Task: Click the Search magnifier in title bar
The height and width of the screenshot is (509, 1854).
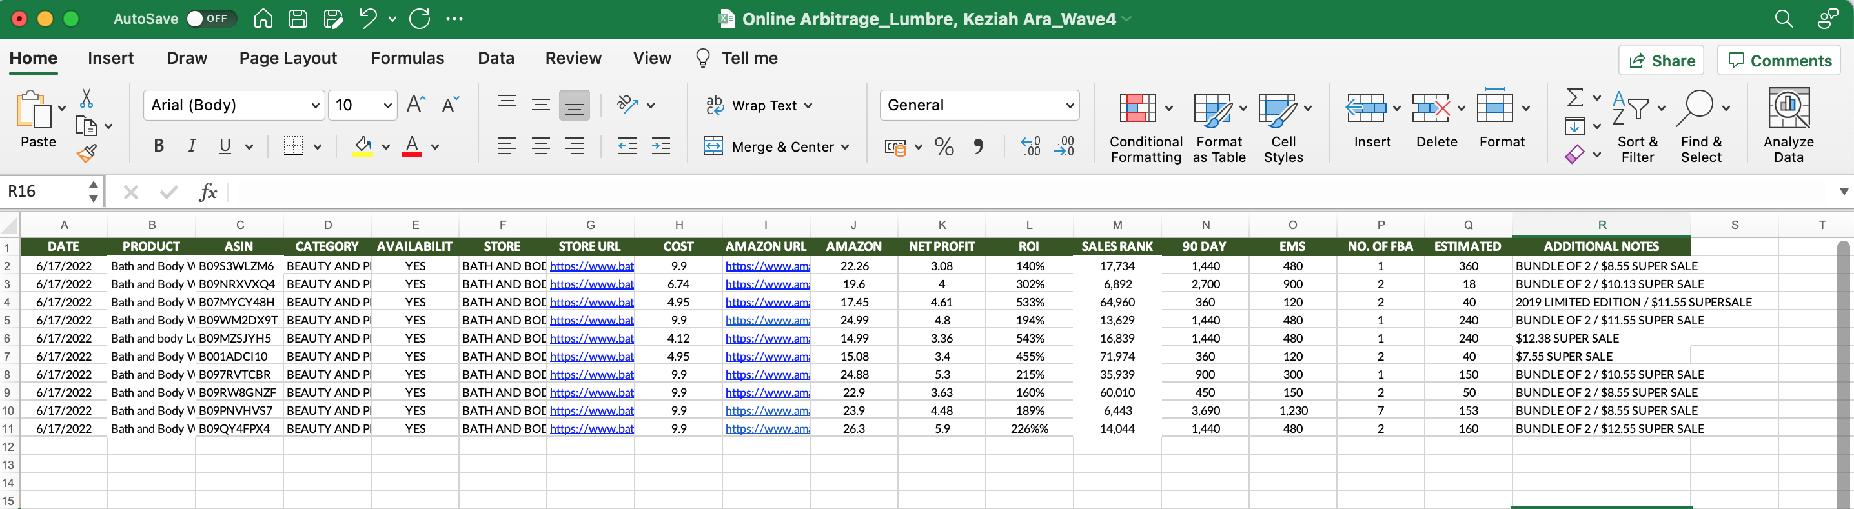Action: [x=1784, y=19]
